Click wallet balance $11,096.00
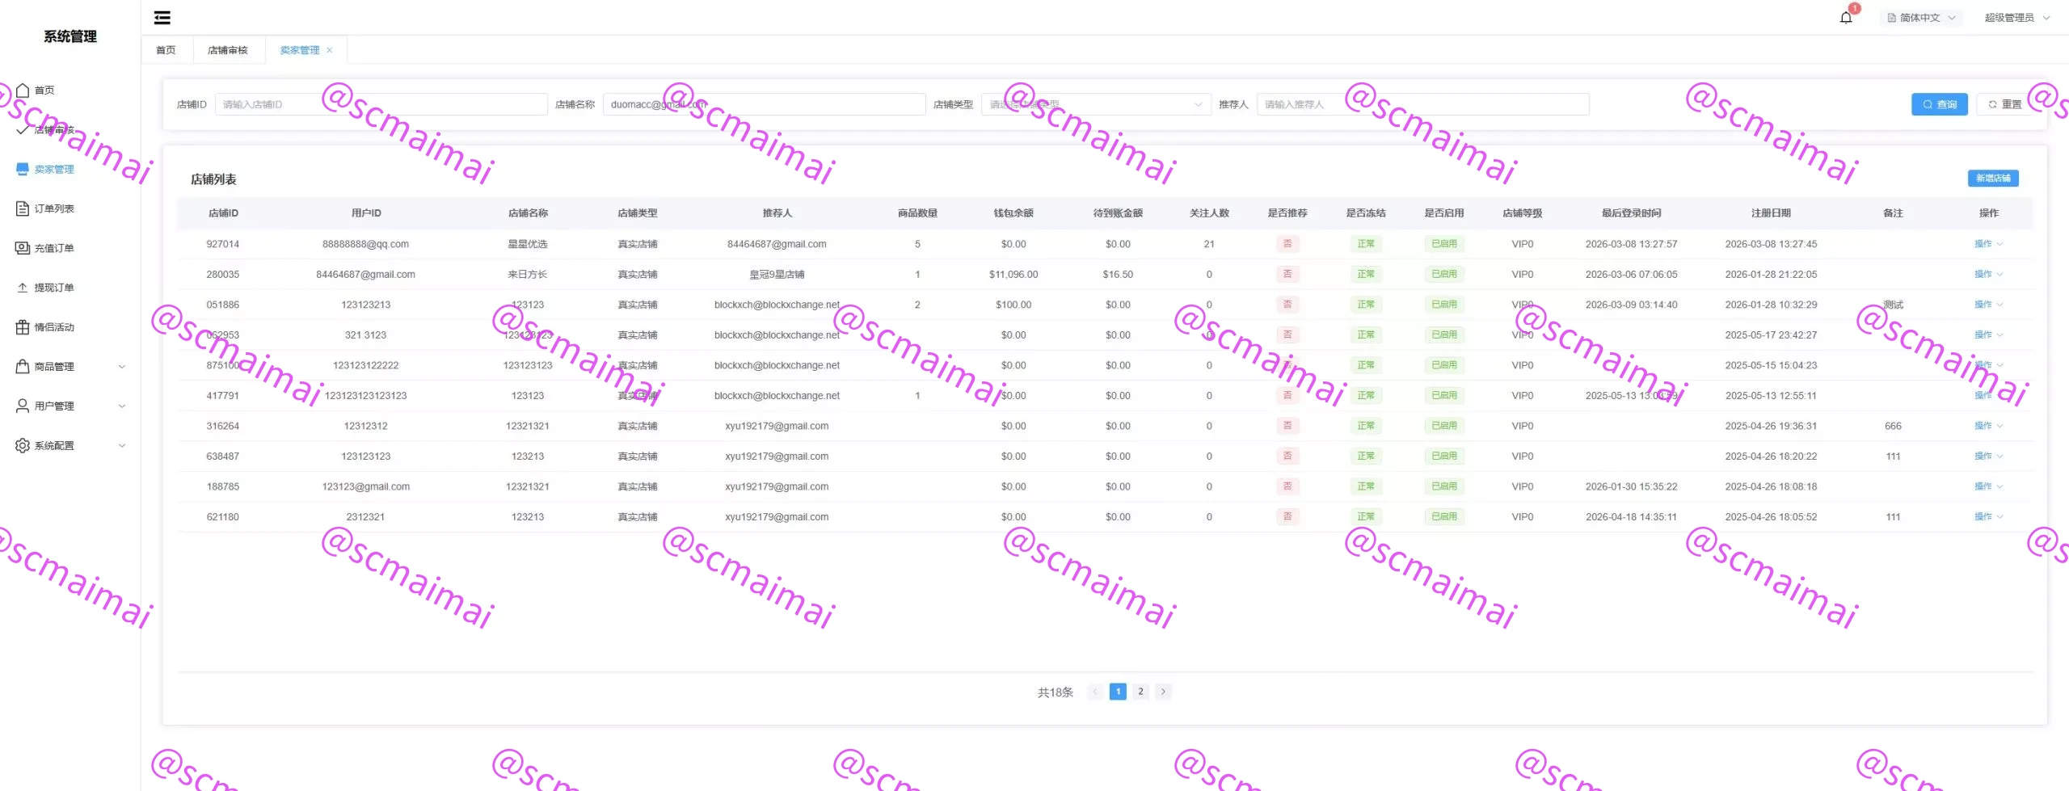The image size is (2069, 791). click(x=1013, y=275)
